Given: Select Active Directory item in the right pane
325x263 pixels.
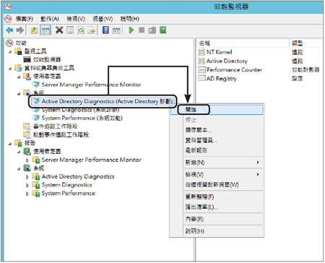Looking at the screenshot, I should click(227, 61).
